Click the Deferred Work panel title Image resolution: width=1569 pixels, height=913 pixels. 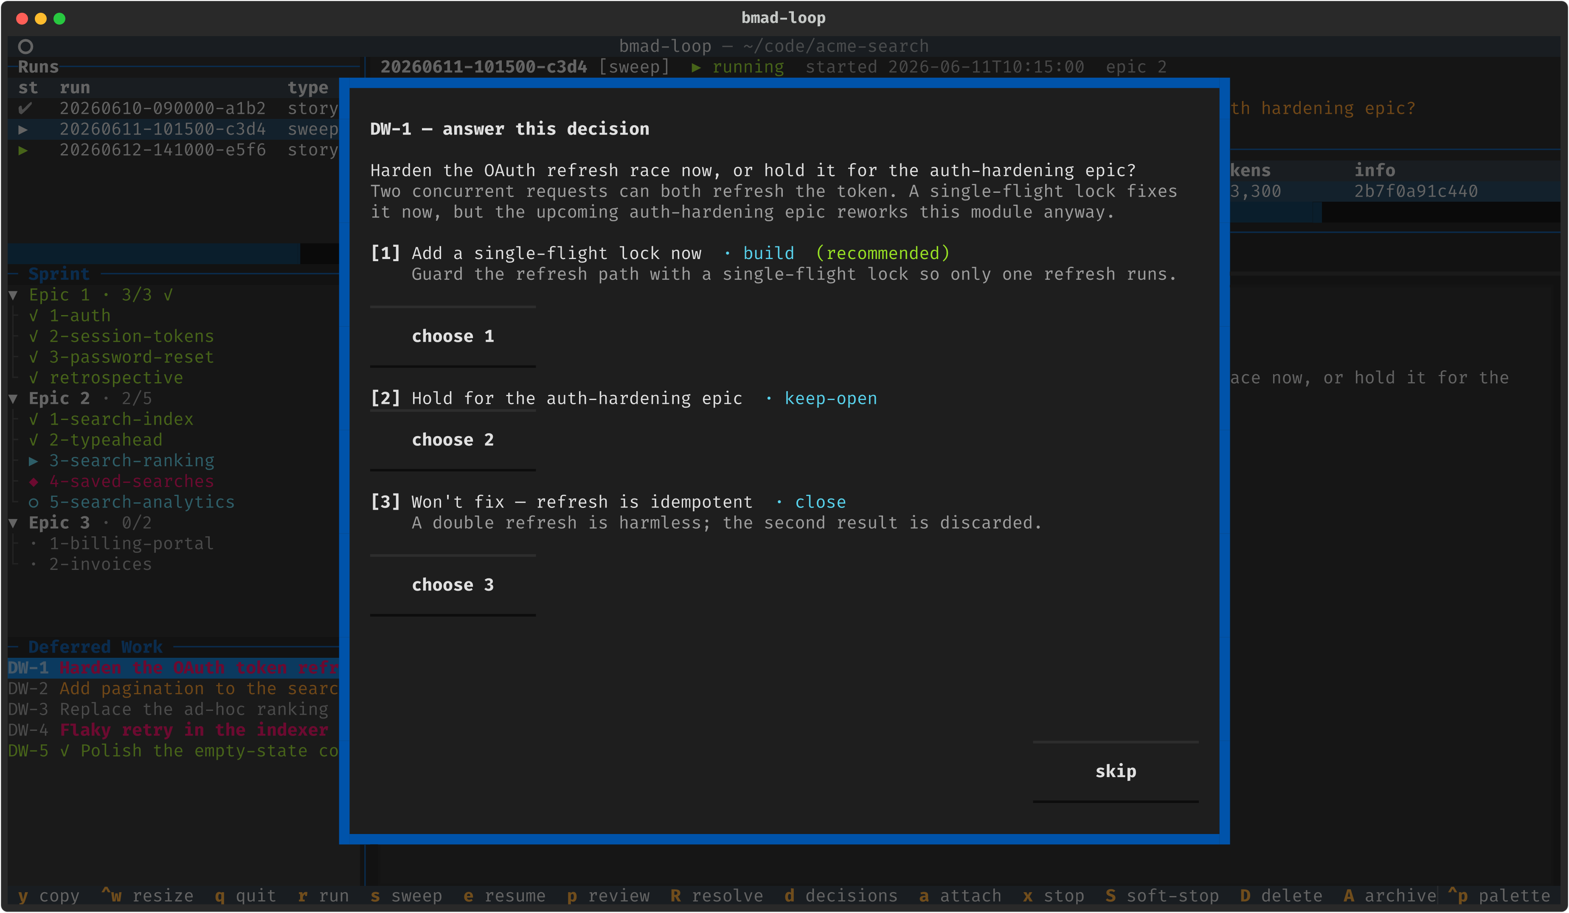(95, 647)
